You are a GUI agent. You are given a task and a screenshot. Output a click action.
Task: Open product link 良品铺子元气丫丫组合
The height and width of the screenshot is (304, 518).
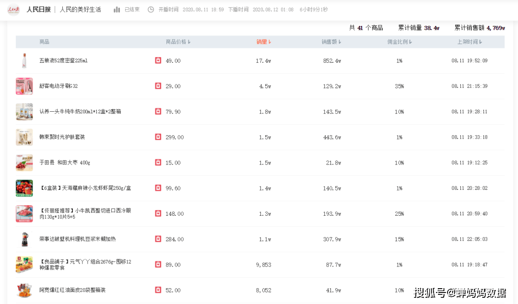click(85, 264)
